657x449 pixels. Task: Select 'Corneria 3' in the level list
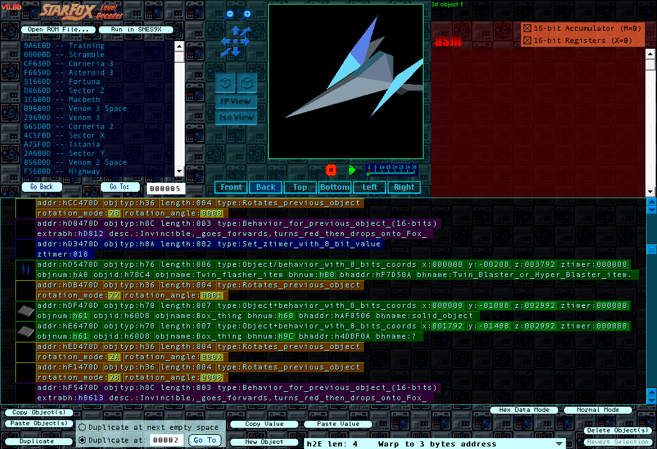(x=68, y=64)
